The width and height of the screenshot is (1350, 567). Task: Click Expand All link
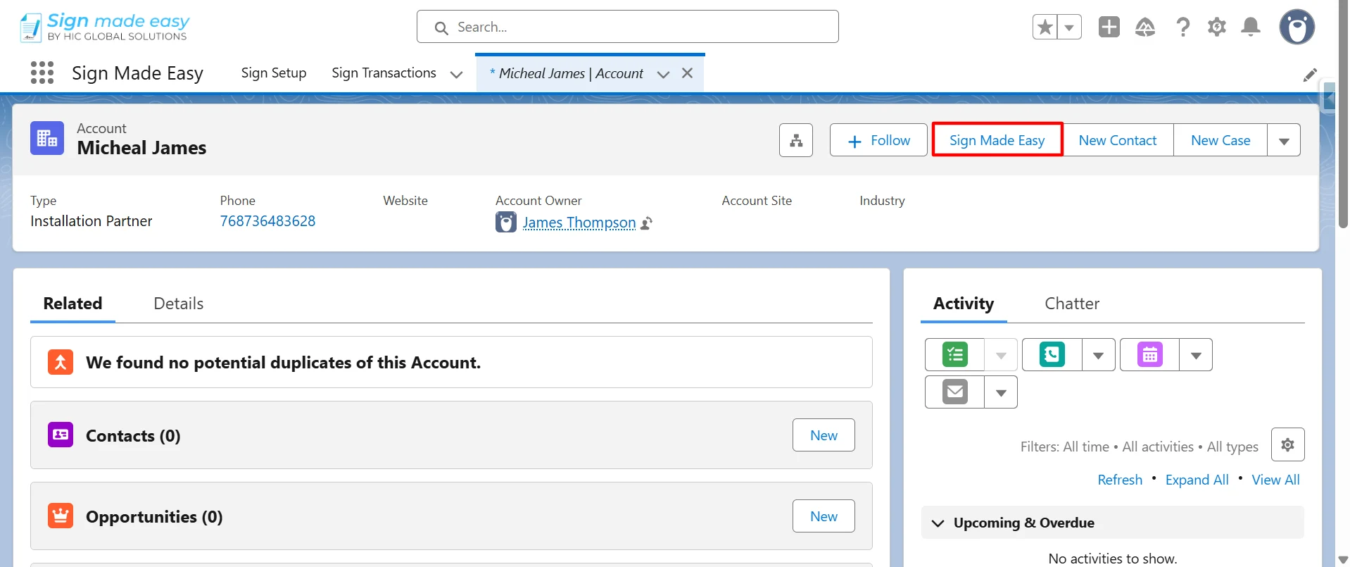[x=1197, y=480]
